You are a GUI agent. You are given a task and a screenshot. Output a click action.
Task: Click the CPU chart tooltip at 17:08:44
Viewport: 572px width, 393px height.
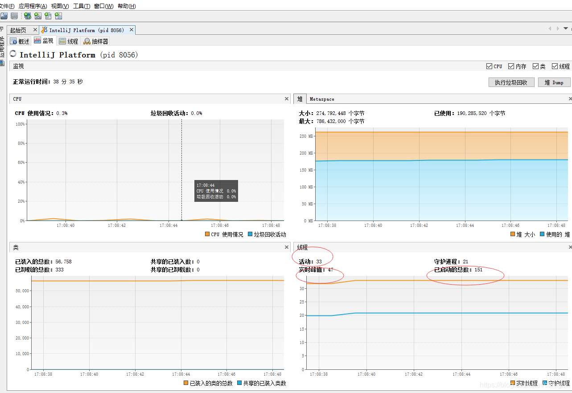point(216,191)
